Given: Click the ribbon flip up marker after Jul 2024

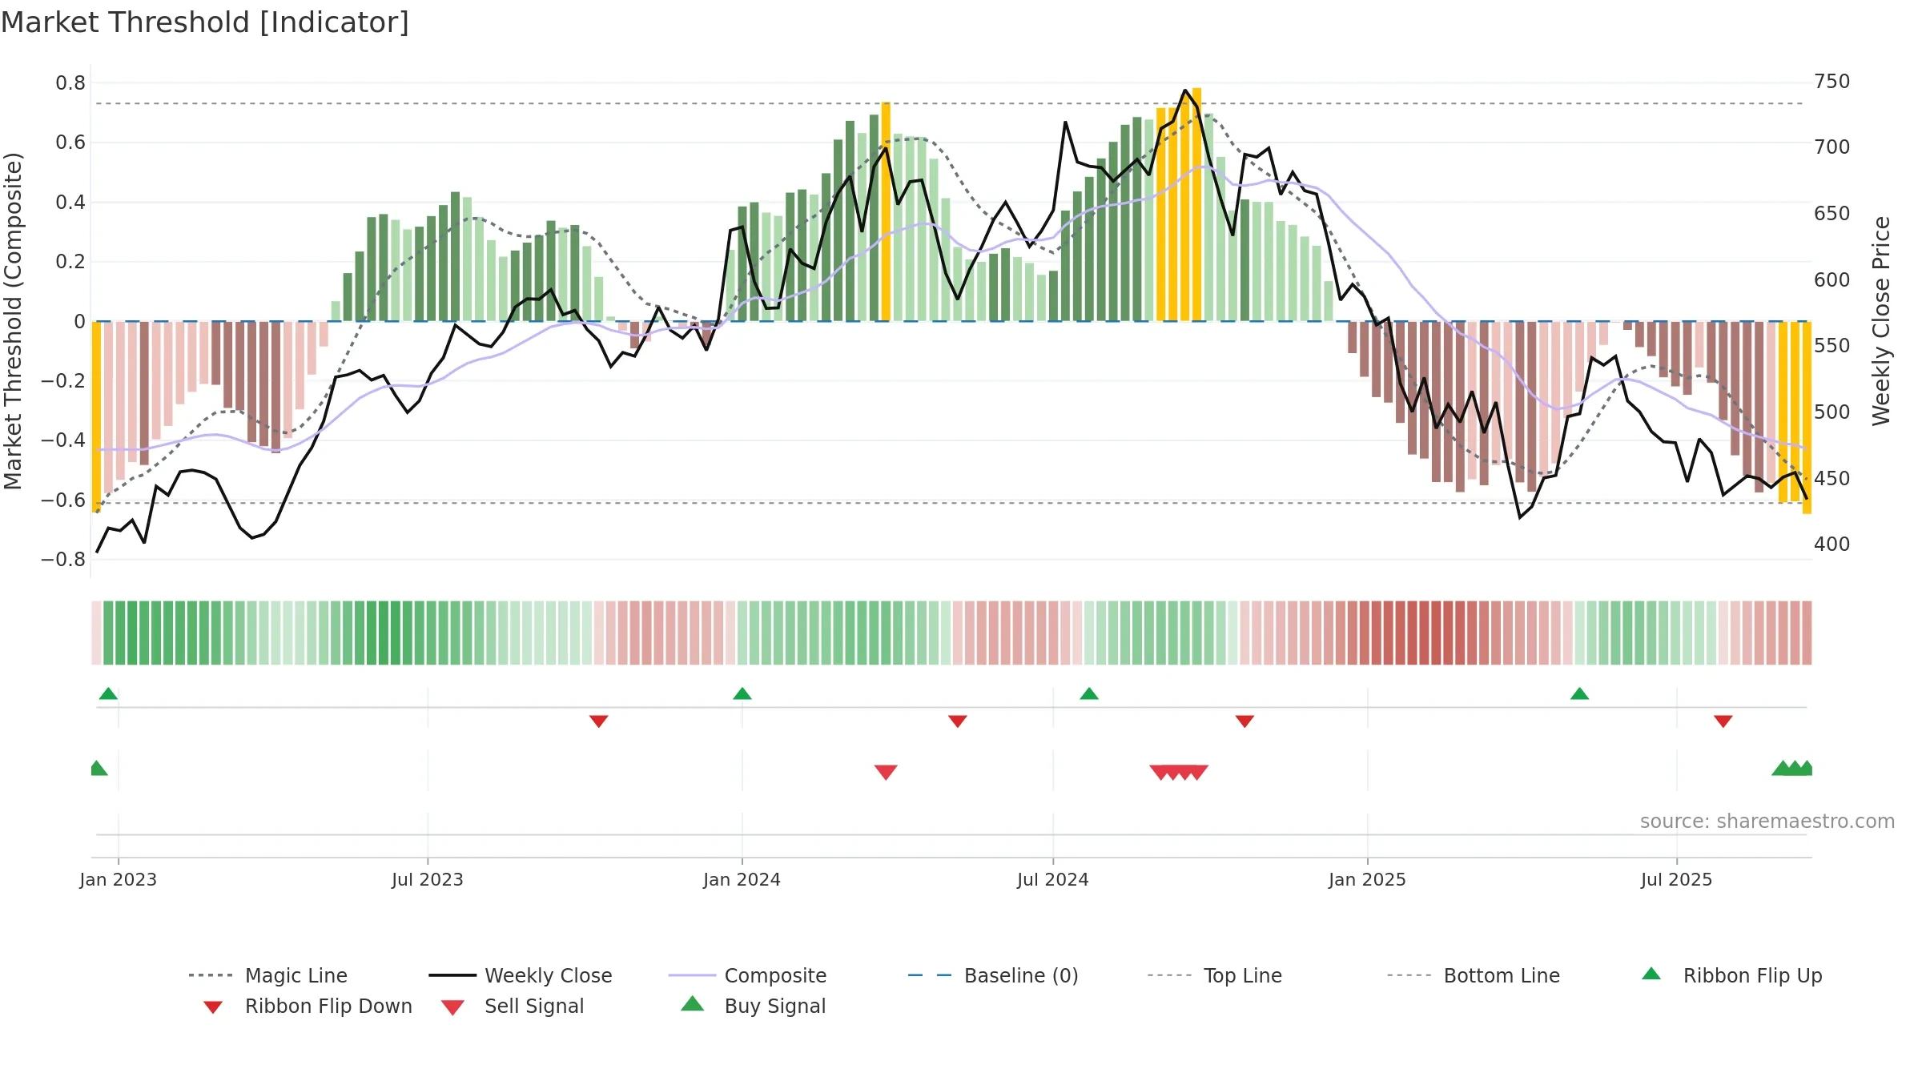Looking at the screenshot, I should click(1089, 693).
